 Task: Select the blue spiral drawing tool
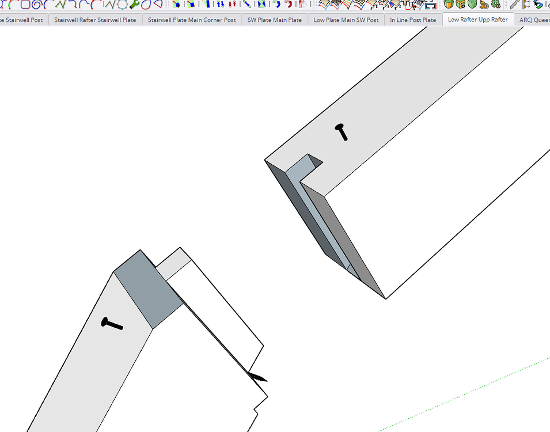(x=37, y=4)
